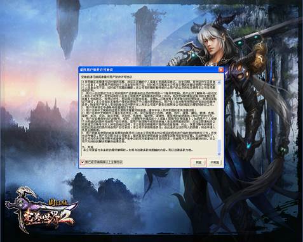Click the 不同意 (Disagree) button
Viewport: 303px width, 242px height.
coord(215,162)
